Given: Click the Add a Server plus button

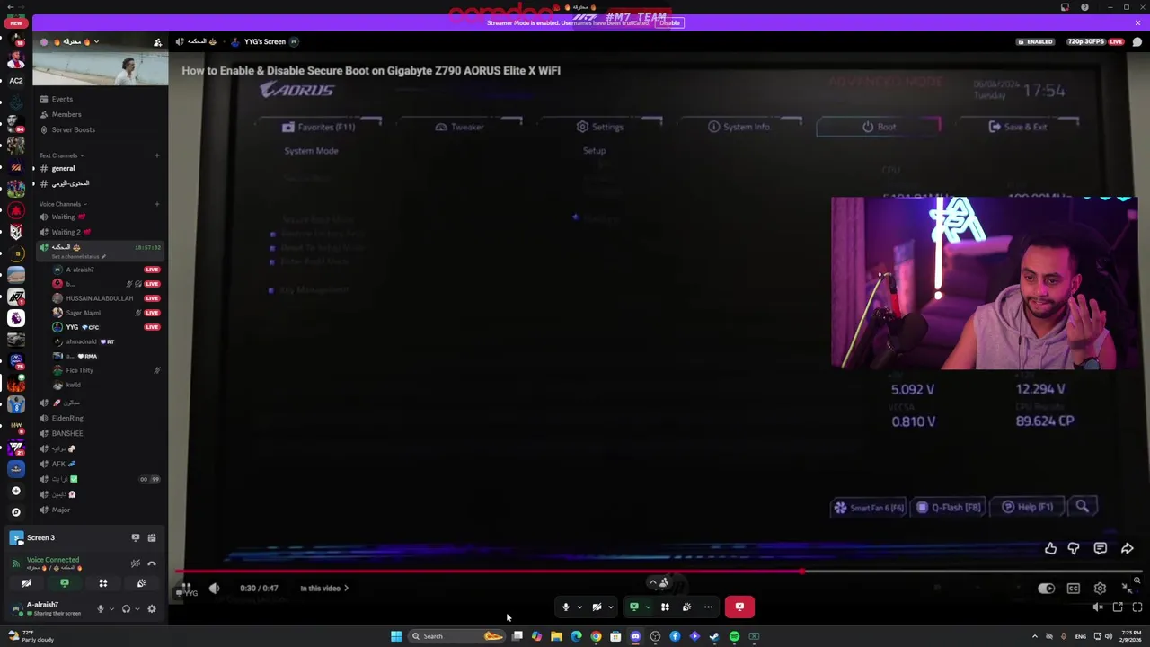Looking at the screenshot, I should tap(15, 491).
